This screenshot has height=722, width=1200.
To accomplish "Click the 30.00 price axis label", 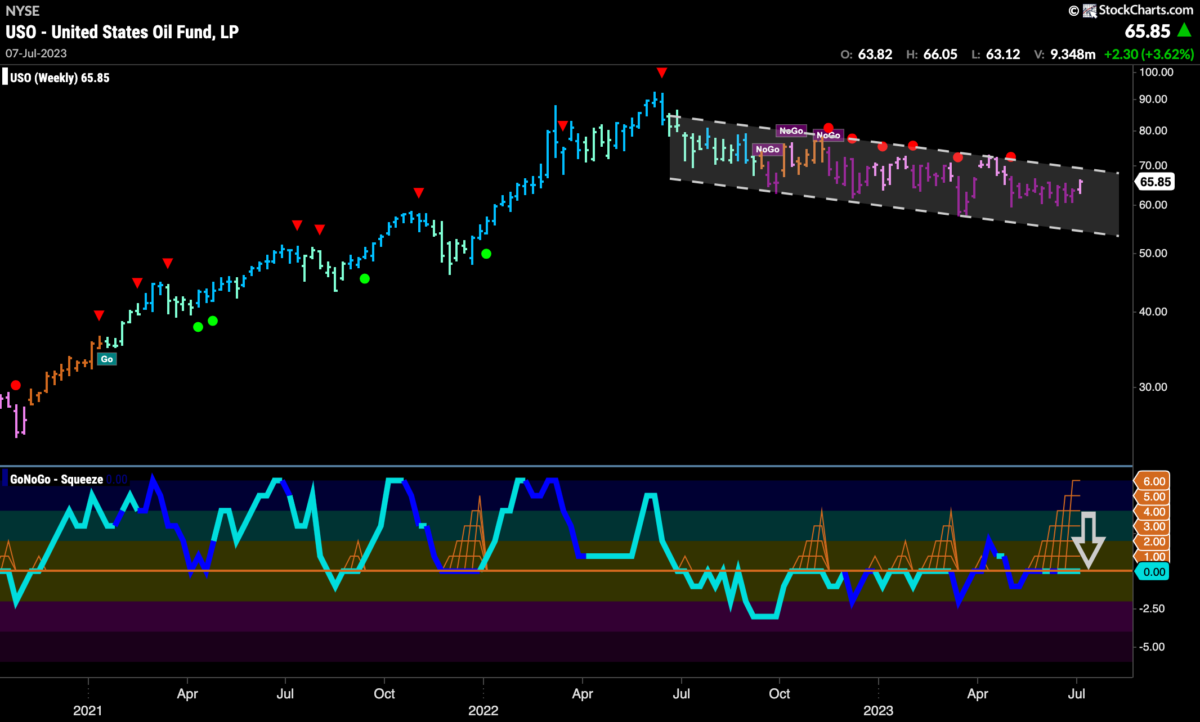I will pyautogui.click(x=1153, y=387).
